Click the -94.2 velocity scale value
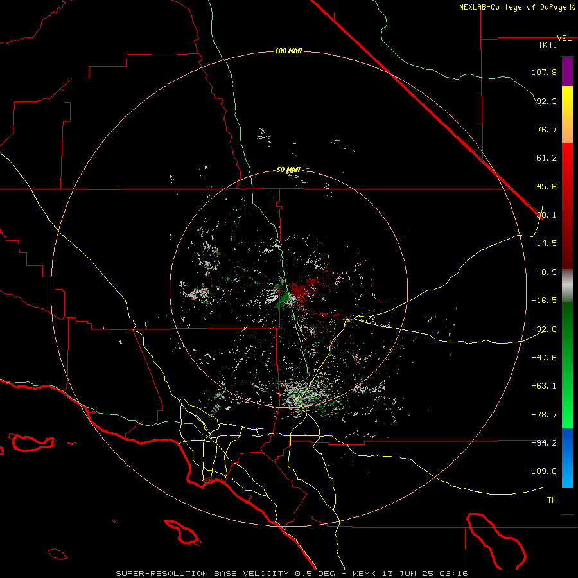Viewport: 578px width, 578px height. 544,442
